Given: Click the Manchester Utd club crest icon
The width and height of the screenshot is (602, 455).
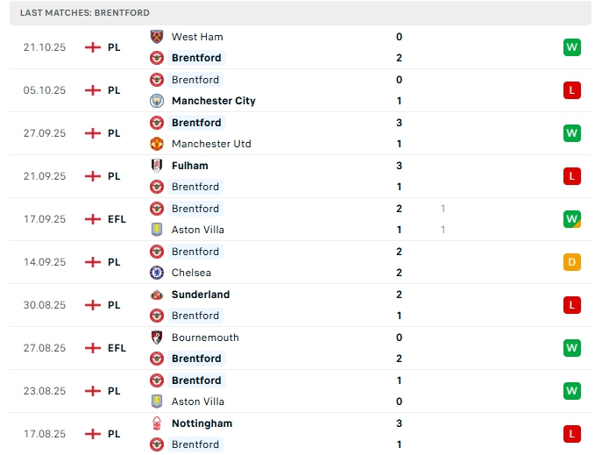Looking at the screenshot, I should pyautogui.click(x=158, y=144).
